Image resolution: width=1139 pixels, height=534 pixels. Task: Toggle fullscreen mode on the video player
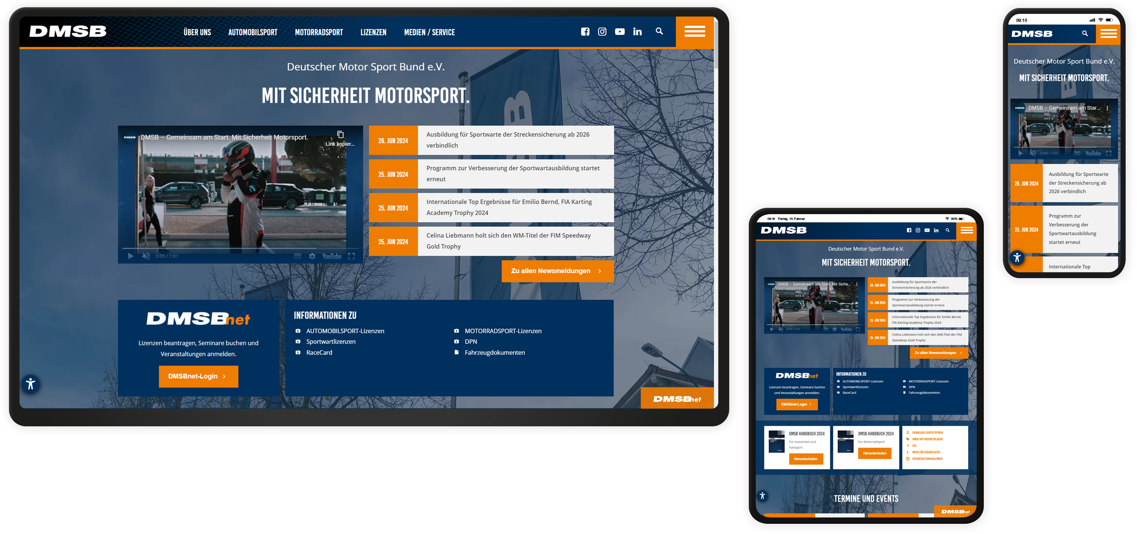351,256
